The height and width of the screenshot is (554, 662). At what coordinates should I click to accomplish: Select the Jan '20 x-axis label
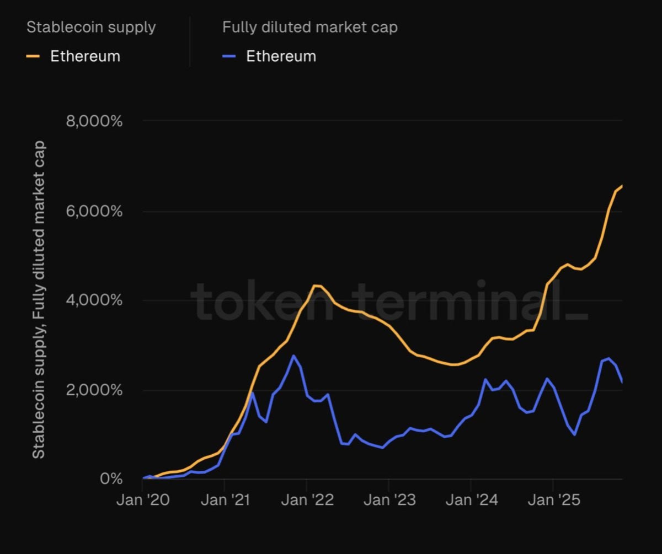[x=142, y=501]
